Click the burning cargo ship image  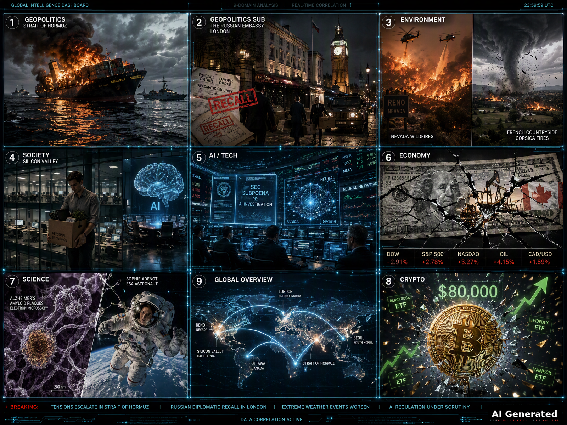click(x=91, y=76)
